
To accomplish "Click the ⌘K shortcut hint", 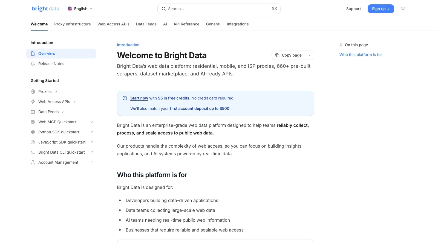I will [x=274, y=9].
